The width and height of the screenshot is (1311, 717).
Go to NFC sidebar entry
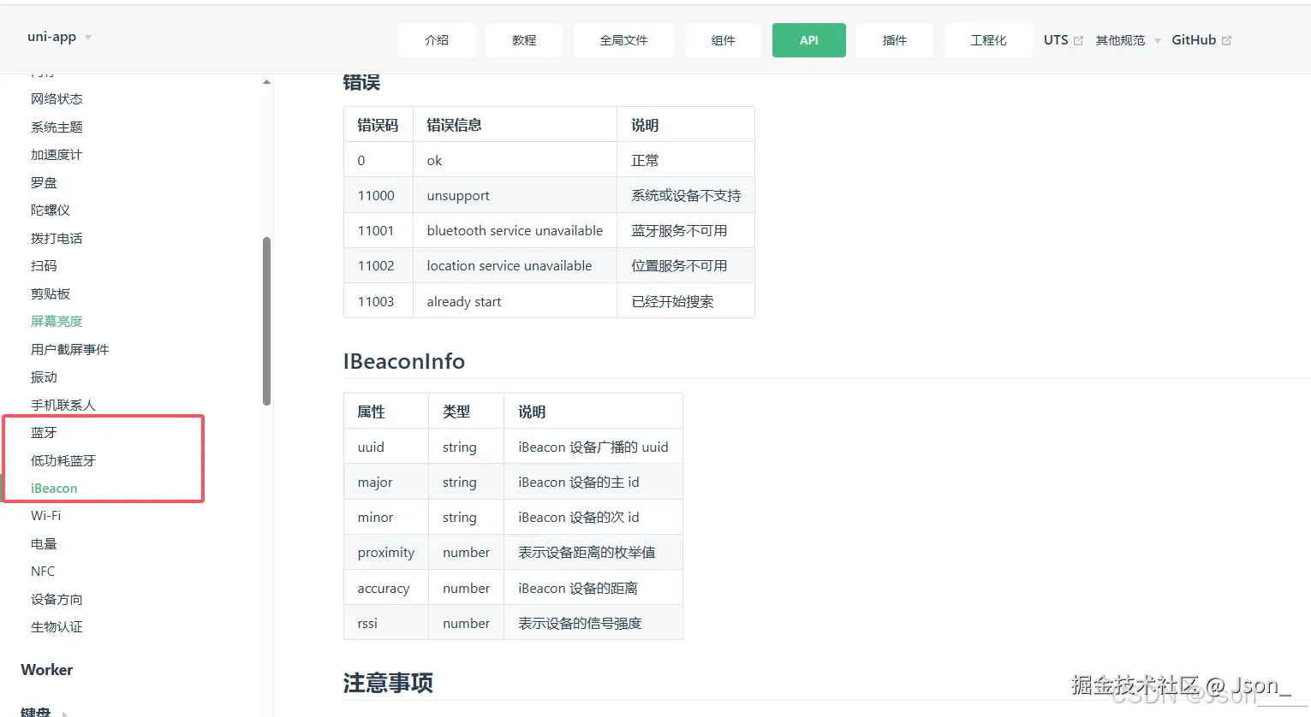(x=43, y=572)
